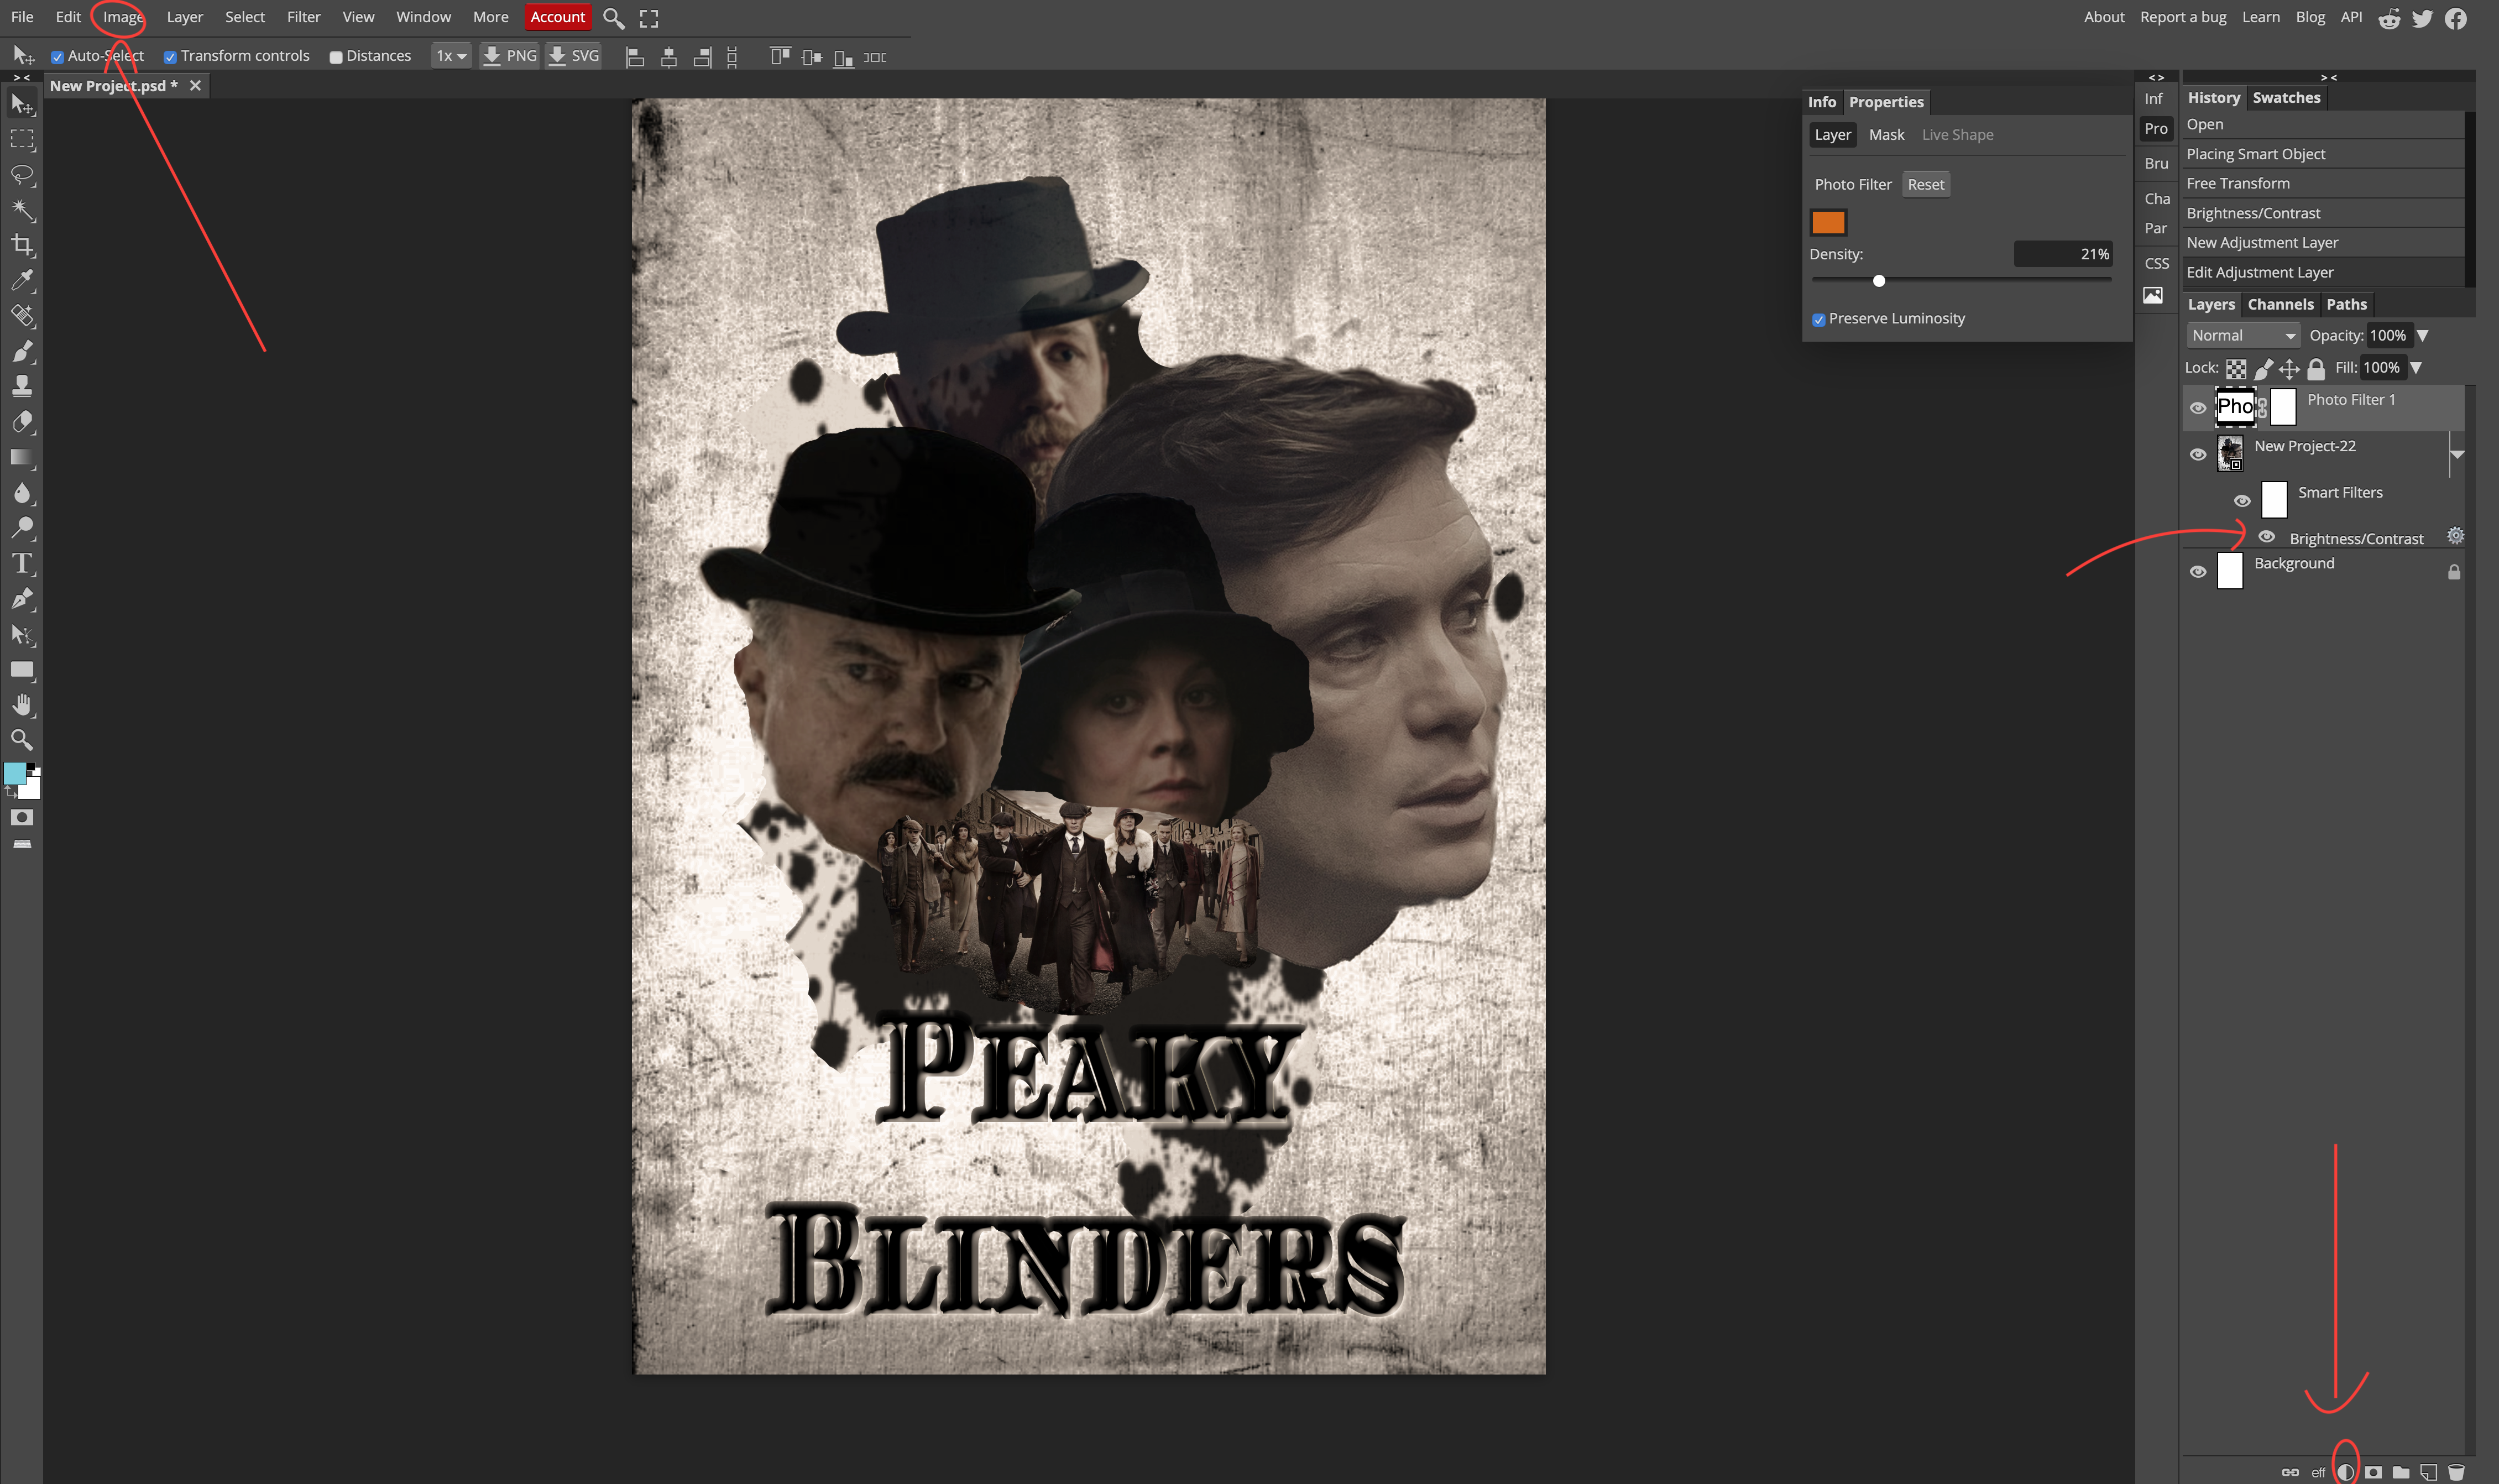Click the Density slider handle

coord(1879,281)
